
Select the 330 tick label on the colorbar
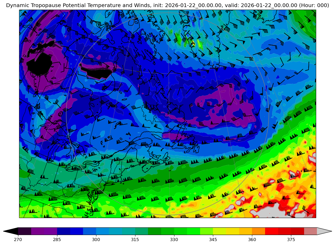174,239
